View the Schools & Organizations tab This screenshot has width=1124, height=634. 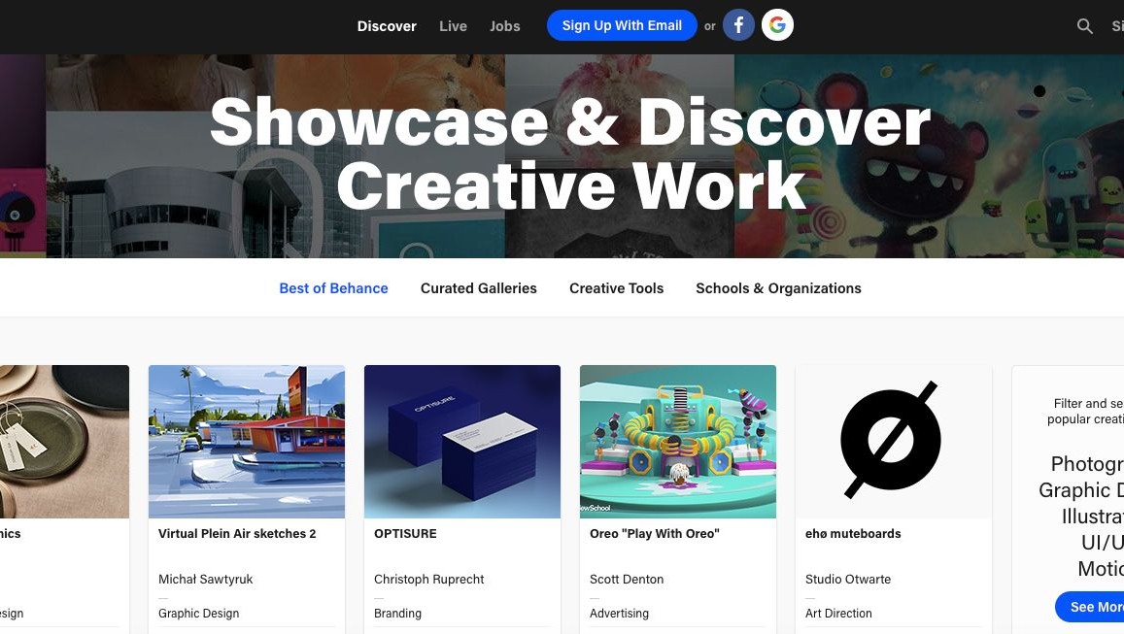pyautogui.click(x=778, y=288)
